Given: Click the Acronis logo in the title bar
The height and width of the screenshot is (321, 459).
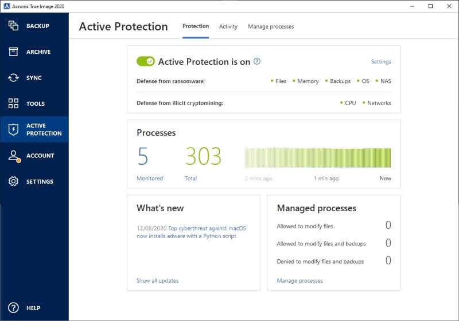Looking at the screenshot, I should coord(6,6).
